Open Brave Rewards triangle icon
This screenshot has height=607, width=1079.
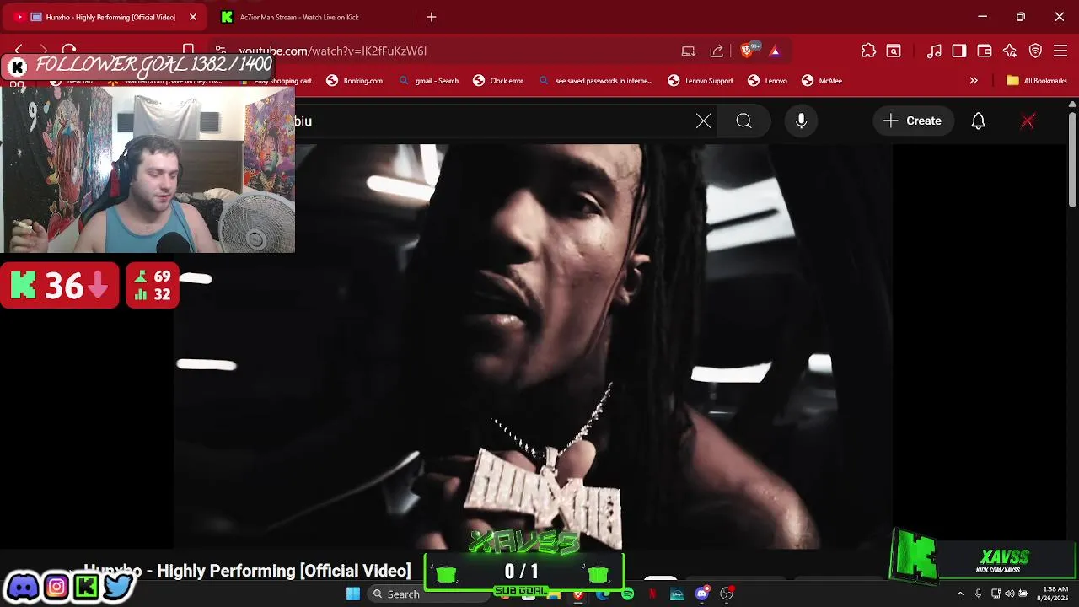click(775, 51)
